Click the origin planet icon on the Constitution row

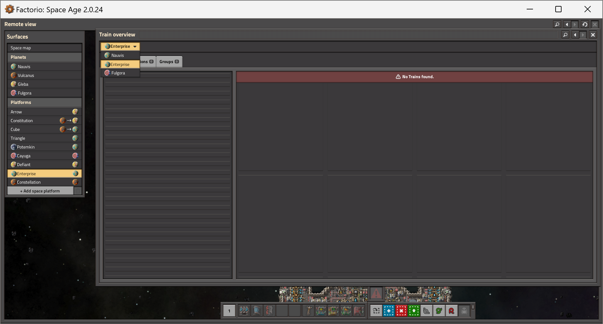[62, 121]
